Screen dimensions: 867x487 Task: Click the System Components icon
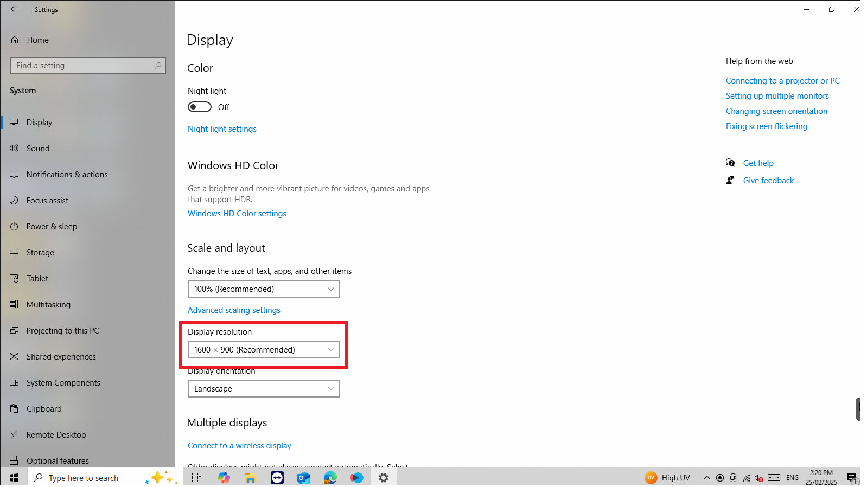pos(14,383)
